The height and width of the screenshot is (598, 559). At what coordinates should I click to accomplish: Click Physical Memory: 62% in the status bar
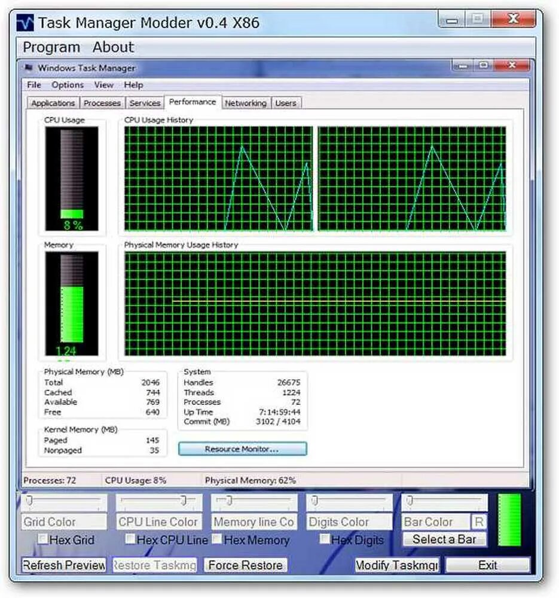pyautogui.click(x=251, y=481)
